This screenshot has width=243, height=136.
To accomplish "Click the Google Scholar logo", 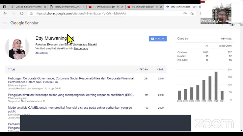I will point(24,23).
